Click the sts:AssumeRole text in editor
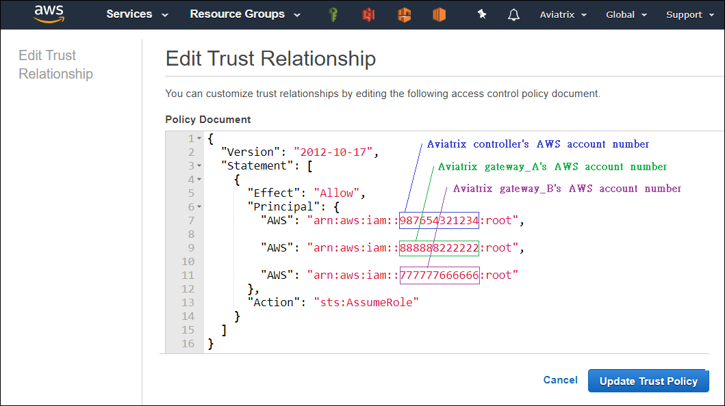 click(x=366, y=302)
